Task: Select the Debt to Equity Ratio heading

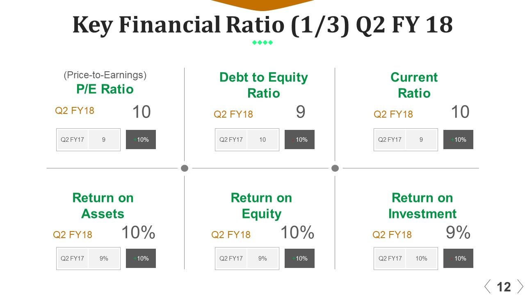Action: point(263,85)
